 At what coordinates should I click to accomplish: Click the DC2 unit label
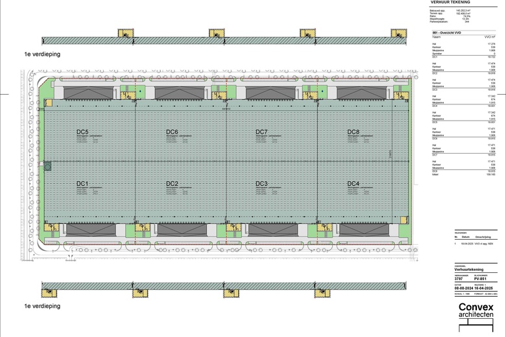point(172,183)
